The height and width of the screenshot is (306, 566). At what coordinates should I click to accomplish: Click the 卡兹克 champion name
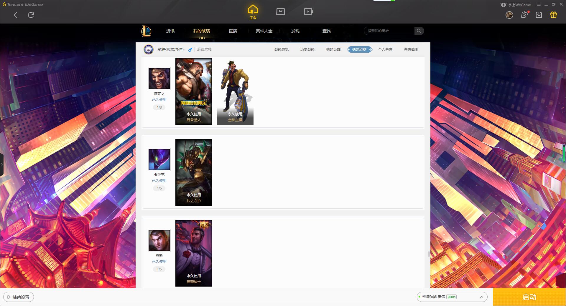[159, 175]
